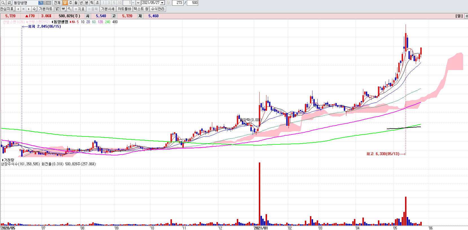The width and height of the screenshot is (468, 230).
Task: Open the stock search magnifier icon
Action: [3, 3]
